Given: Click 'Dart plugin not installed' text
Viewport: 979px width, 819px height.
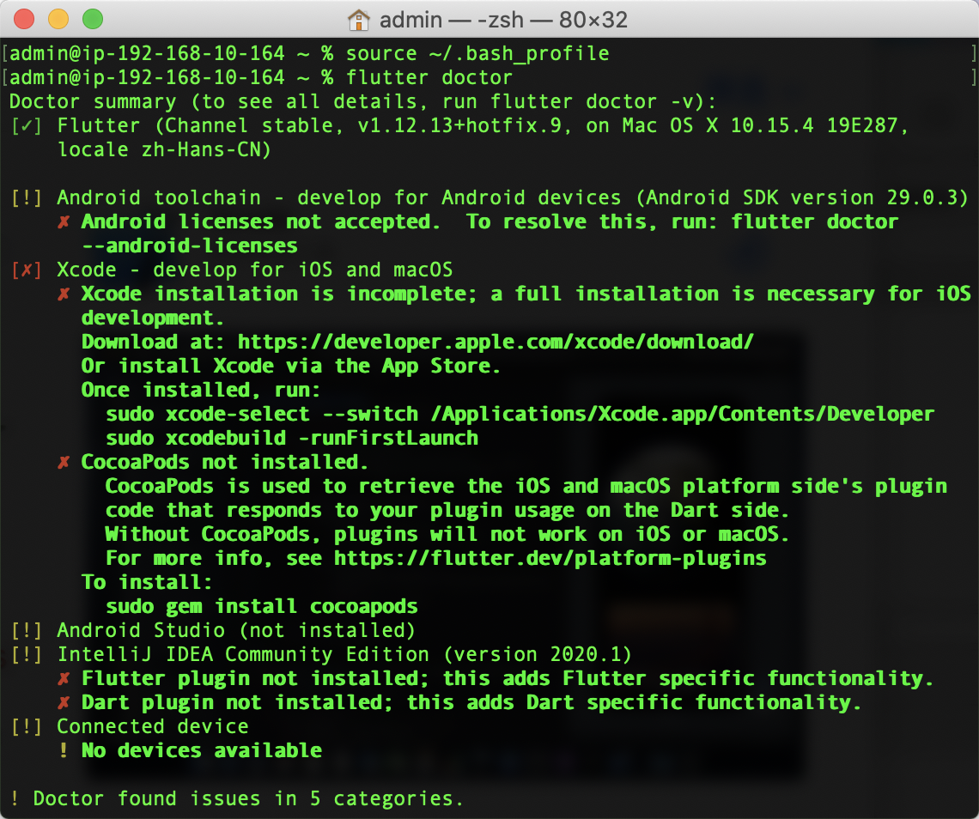Looking at the screenshot, I should click(x=232, y=703).
